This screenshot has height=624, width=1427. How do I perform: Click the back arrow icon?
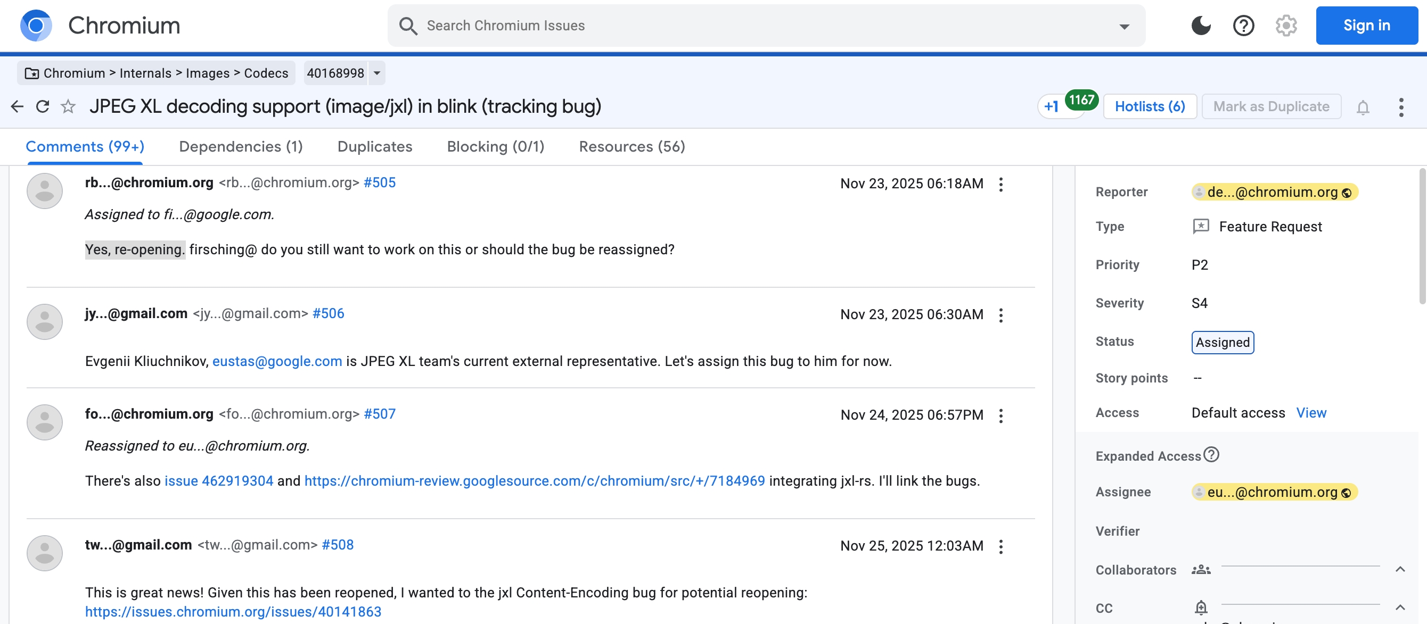(x=17, y=106)
